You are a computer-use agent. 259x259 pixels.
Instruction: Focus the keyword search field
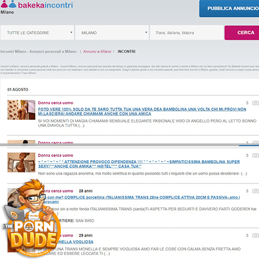click(187, 33)
